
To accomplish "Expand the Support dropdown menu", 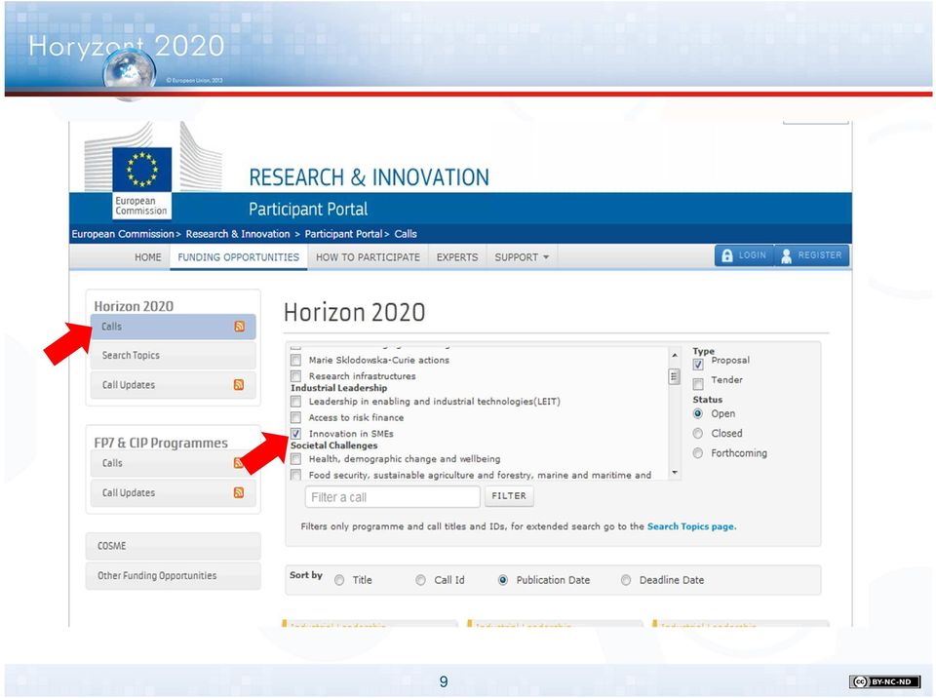I will (x=522, y=257).
